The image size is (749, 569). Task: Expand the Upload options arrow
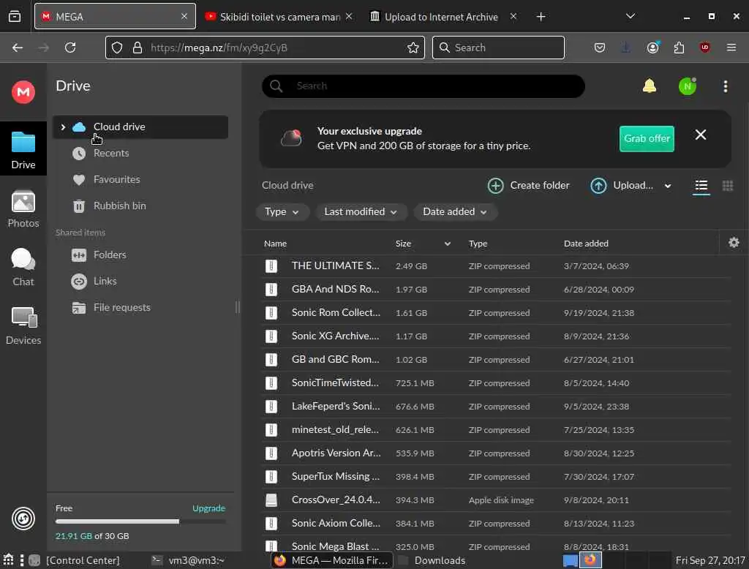[667, 186]
